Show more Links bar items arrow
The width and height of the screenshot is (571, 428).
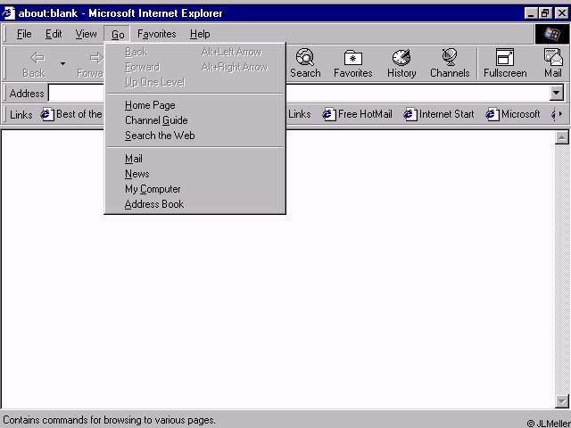click(560, 114)
